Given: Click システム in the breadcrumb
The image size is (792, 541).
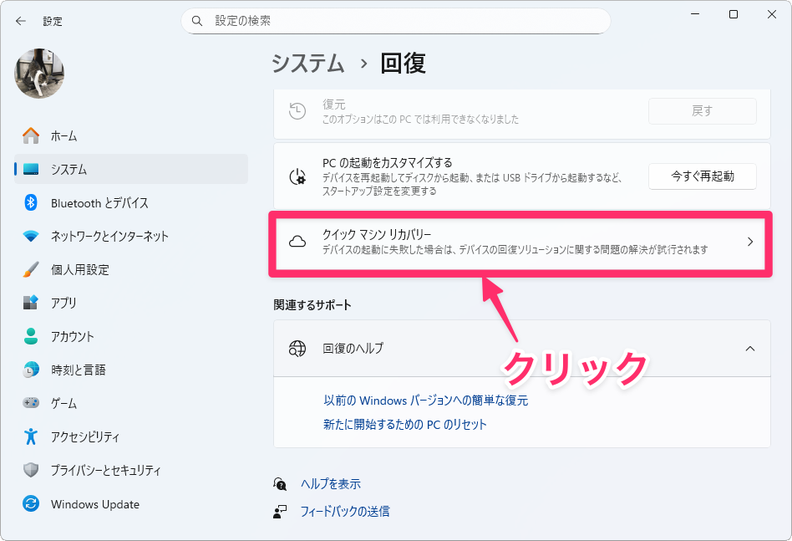Looking at the screenshot, I should pyautogui.click(x=308, y=64).
